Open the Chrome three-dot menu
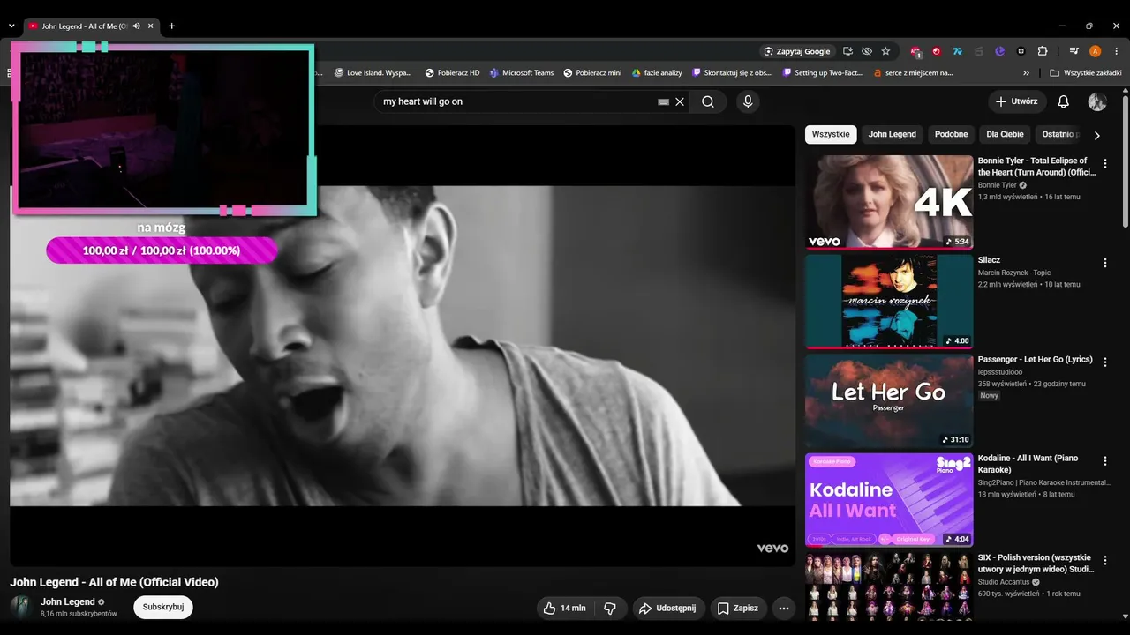 coord(1117,51)
